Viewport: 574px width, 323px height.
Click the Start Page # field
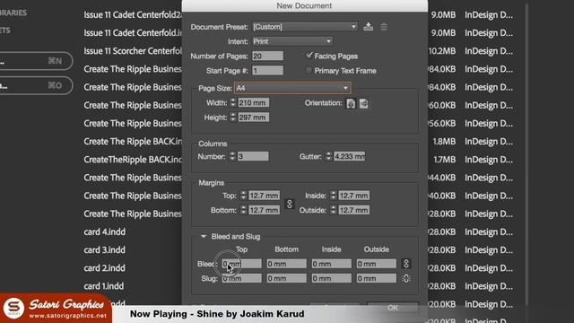pyautogui.click(x=267, y=70)
